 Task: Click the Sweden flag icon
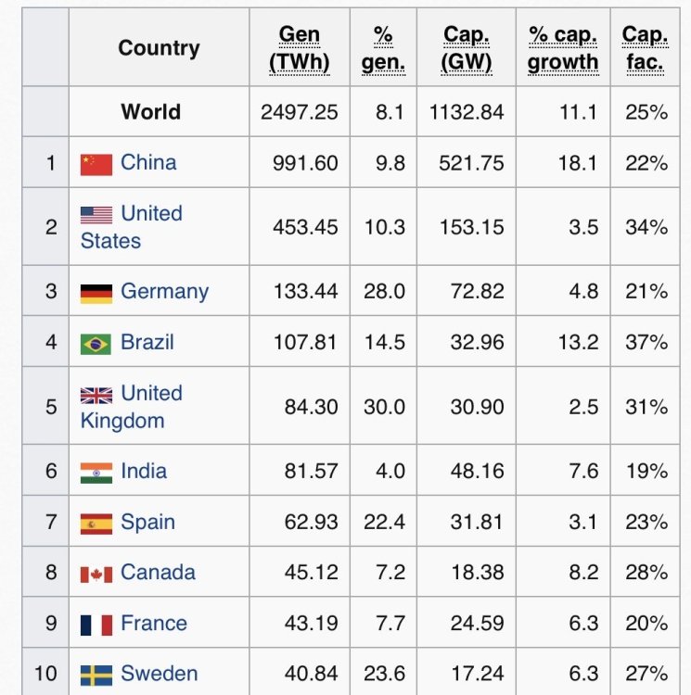96,675
